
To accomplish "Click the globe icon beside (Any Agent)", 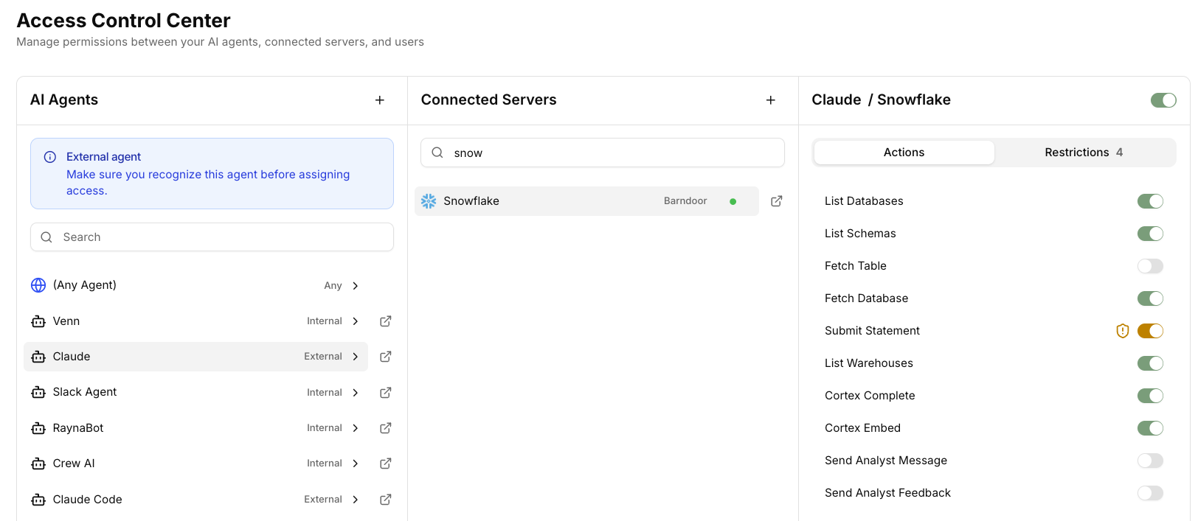I will point(38,285).
